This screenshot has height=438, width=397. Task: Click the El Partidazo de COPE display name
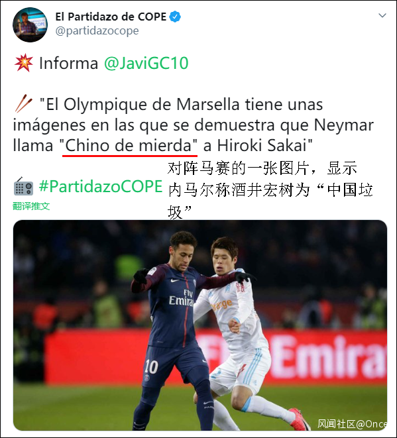[x=111, y=17]
